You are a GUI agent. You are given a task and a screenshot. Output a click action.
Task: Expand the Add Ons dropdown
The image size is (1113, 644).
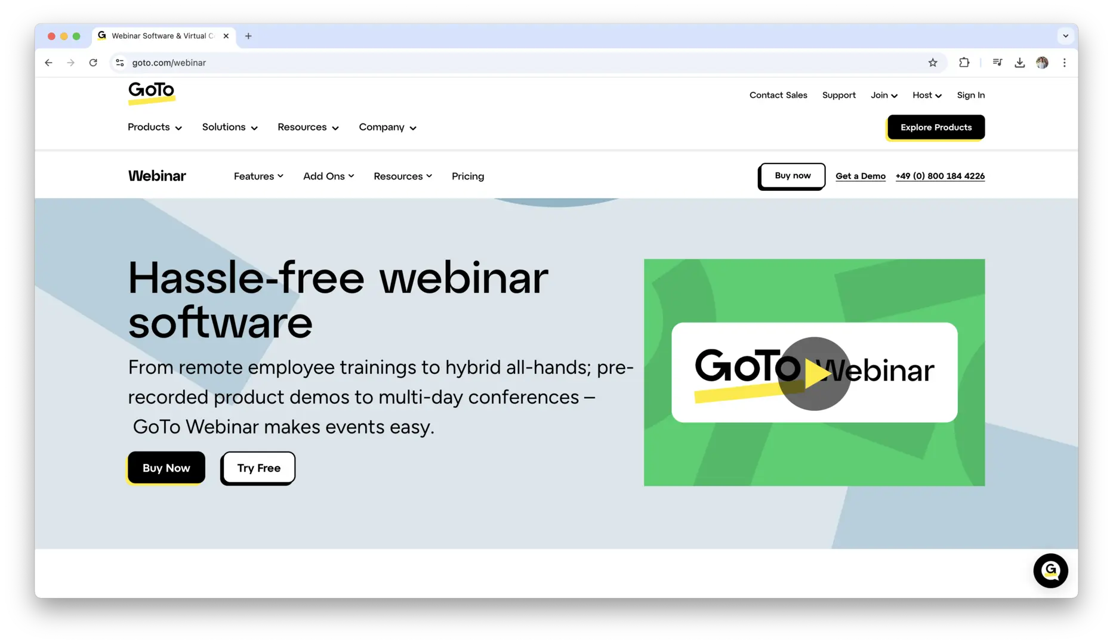328,176
